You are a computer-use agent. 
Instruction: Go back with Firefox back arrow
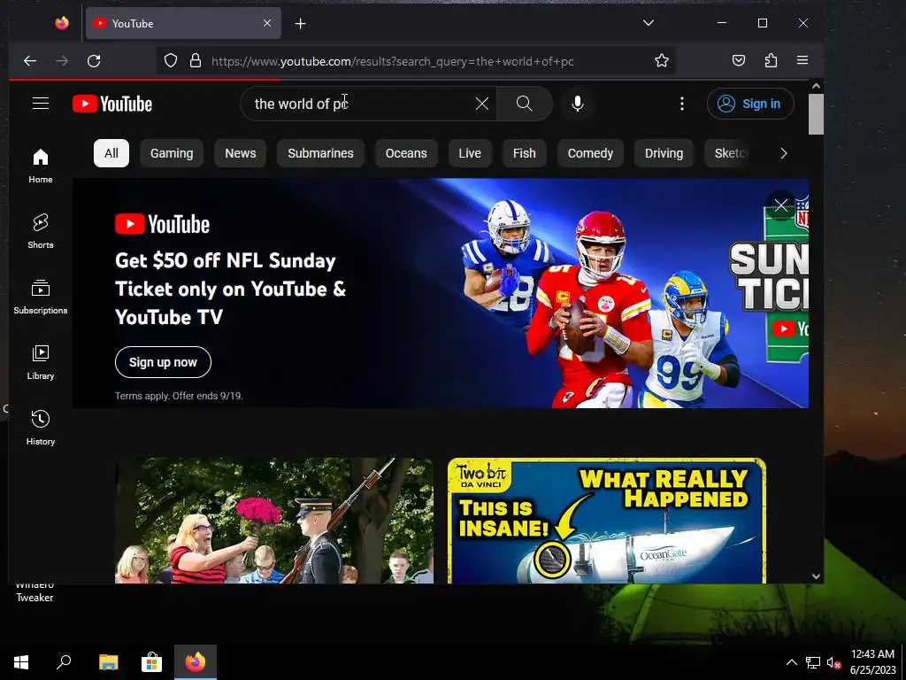point(30,61)
